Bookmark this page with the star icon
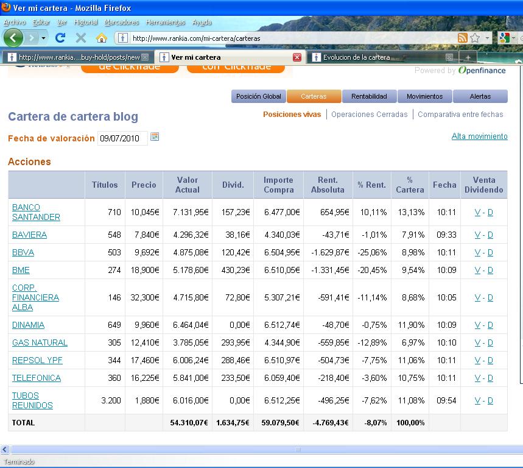This screenshot has width=523, height=468. [475, 38]
